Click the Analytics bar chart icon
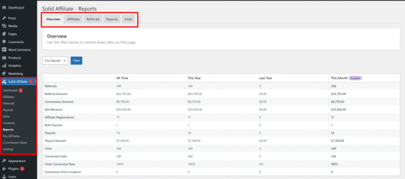 [4, 66]
